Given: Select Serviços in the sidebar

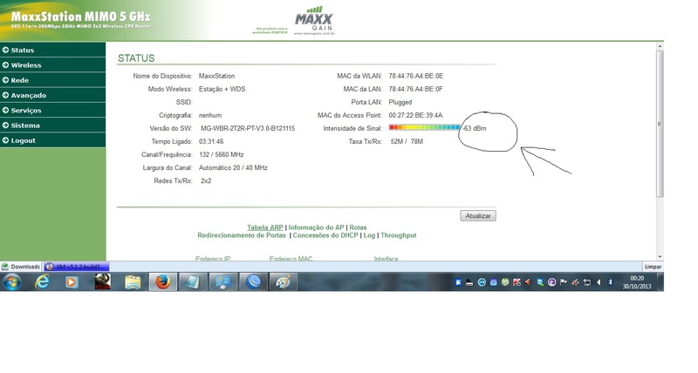Looking at the screenshot, I should [52, 111].
